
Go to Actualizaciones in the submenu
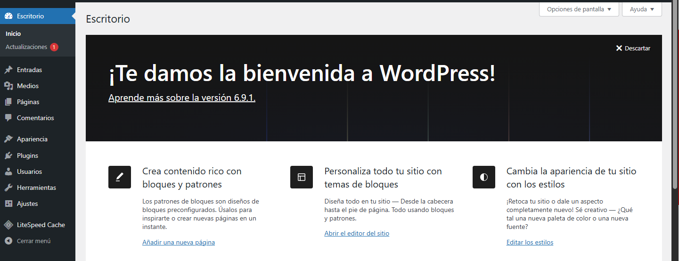point(26,47)
